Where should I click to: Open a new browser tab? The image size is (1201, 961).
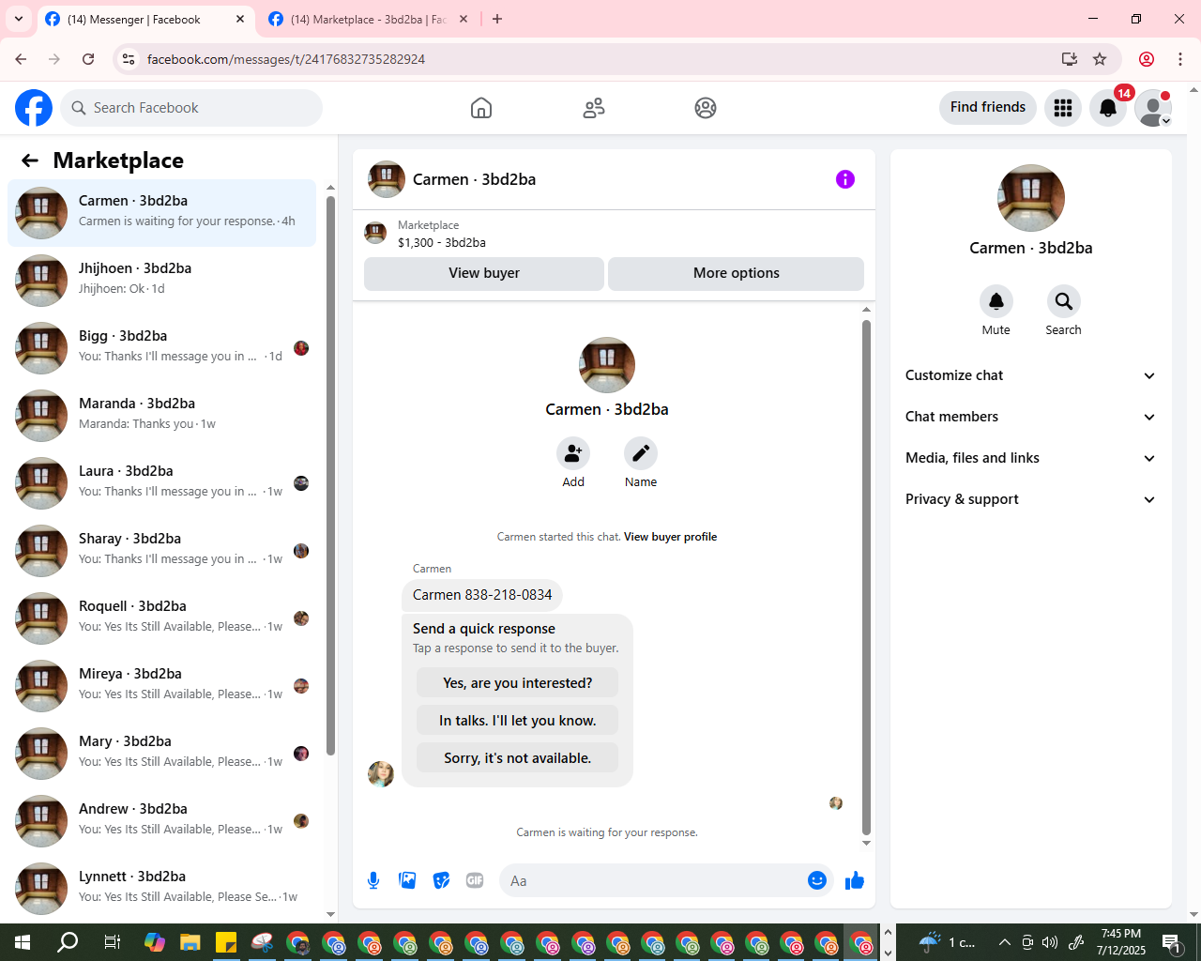497,19
